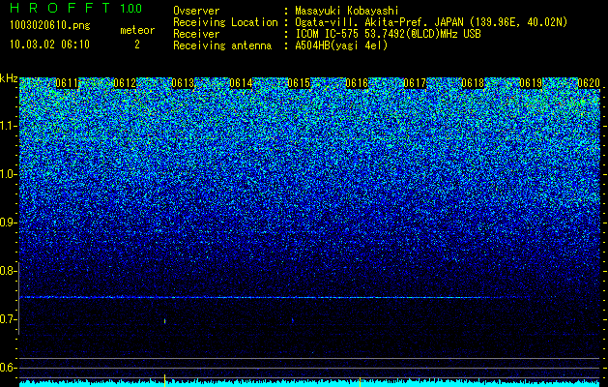Click the 0614 time marker
The width and height of the screenshot is (608, 387).
242,83
